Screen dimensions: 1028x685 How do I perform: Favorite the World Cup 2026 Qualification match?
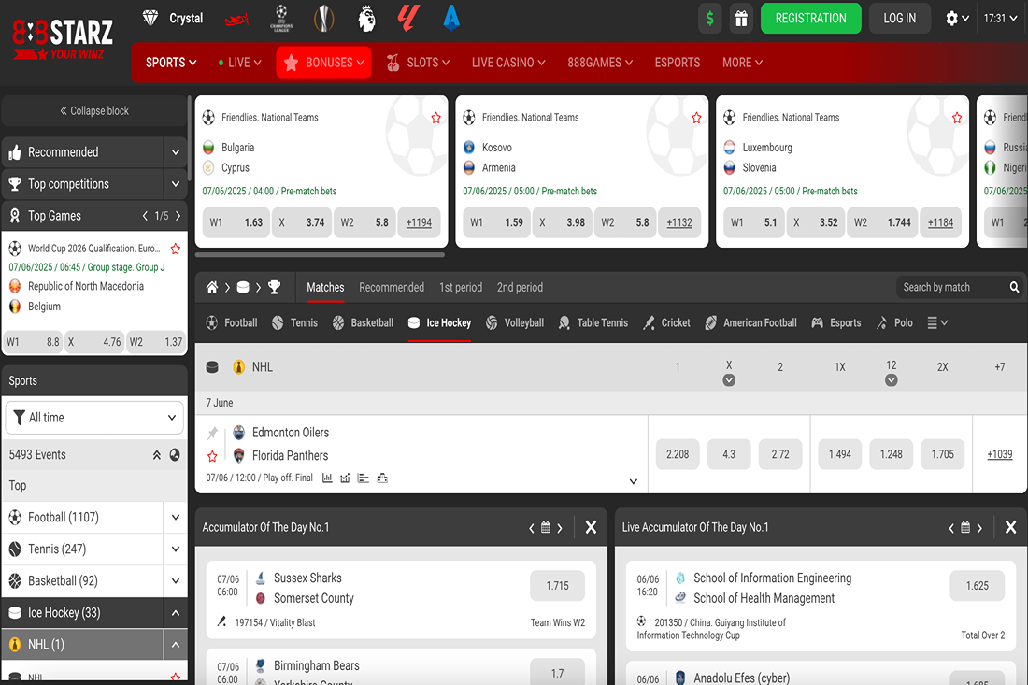click(x=175, y=250)
